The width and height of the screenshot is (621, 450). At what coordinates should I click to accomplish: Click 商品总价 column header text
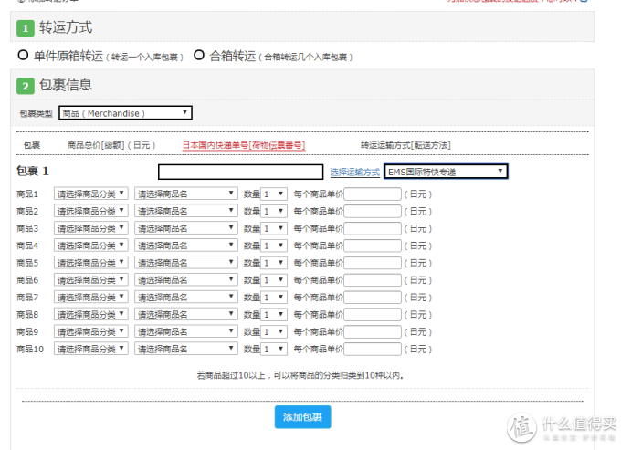pyautogui.click(x=111, y=145)
